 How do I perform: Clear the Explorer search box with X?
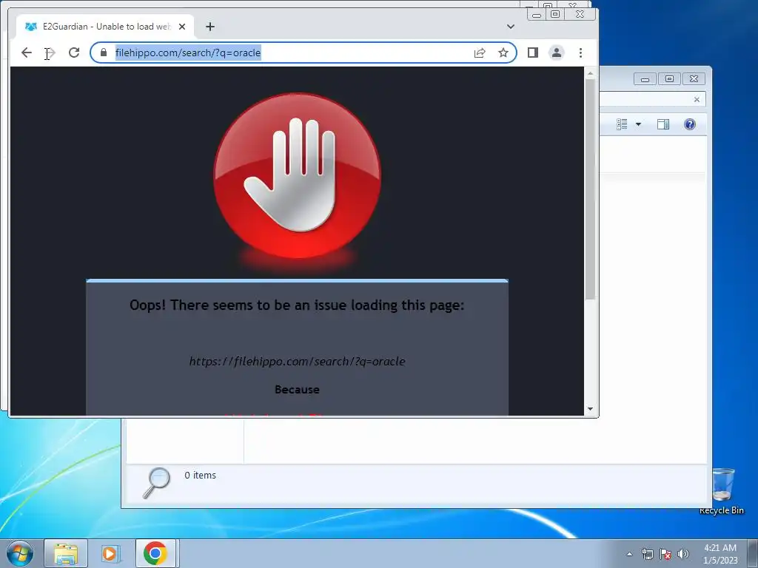[x=697, y=100]
